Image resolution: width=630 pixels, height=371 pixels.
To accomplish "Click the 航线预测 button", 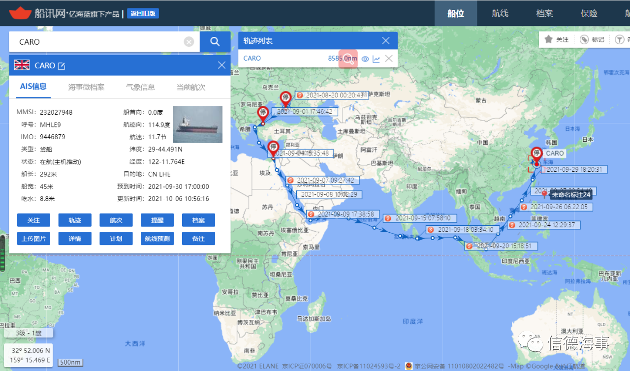I will pyautogui.click(x=157, y=239).
